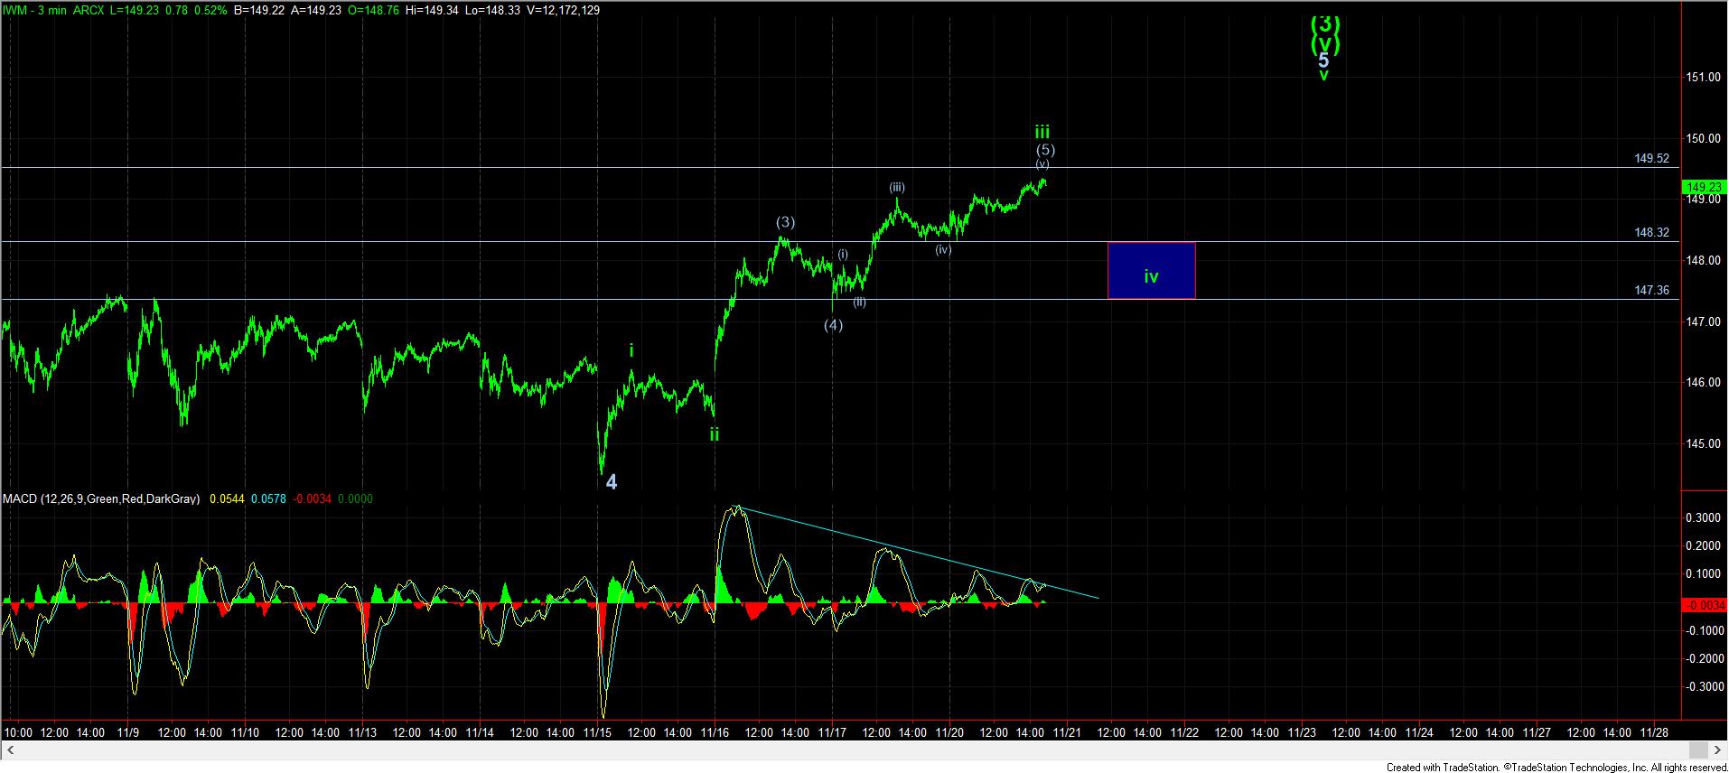The height and width of the screenshot is (773, 1729).
Task: Select the 149.52 horizontal line label
Action: [1651, 158]
